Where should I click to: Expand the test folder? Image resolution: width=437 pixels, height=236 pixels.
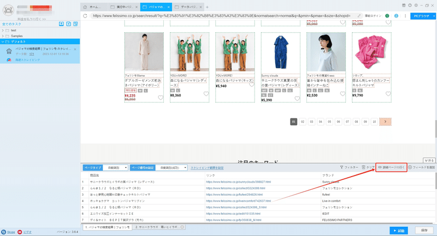[3, 31]
